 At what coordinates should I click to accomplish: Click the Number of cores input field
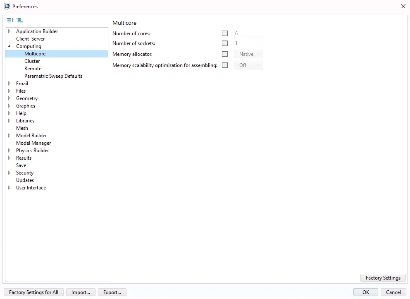coord(248,33)
